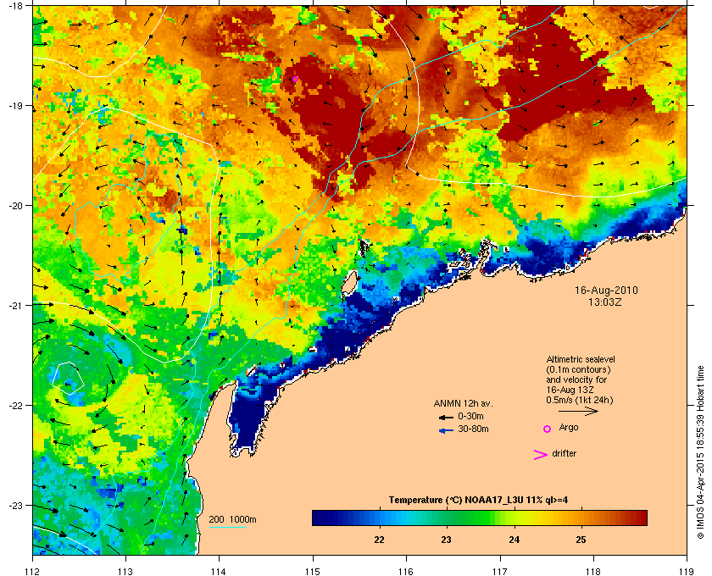Click the time label 13:03Z
The width and height of the screenshot is (712, 576).
[605, 302]
